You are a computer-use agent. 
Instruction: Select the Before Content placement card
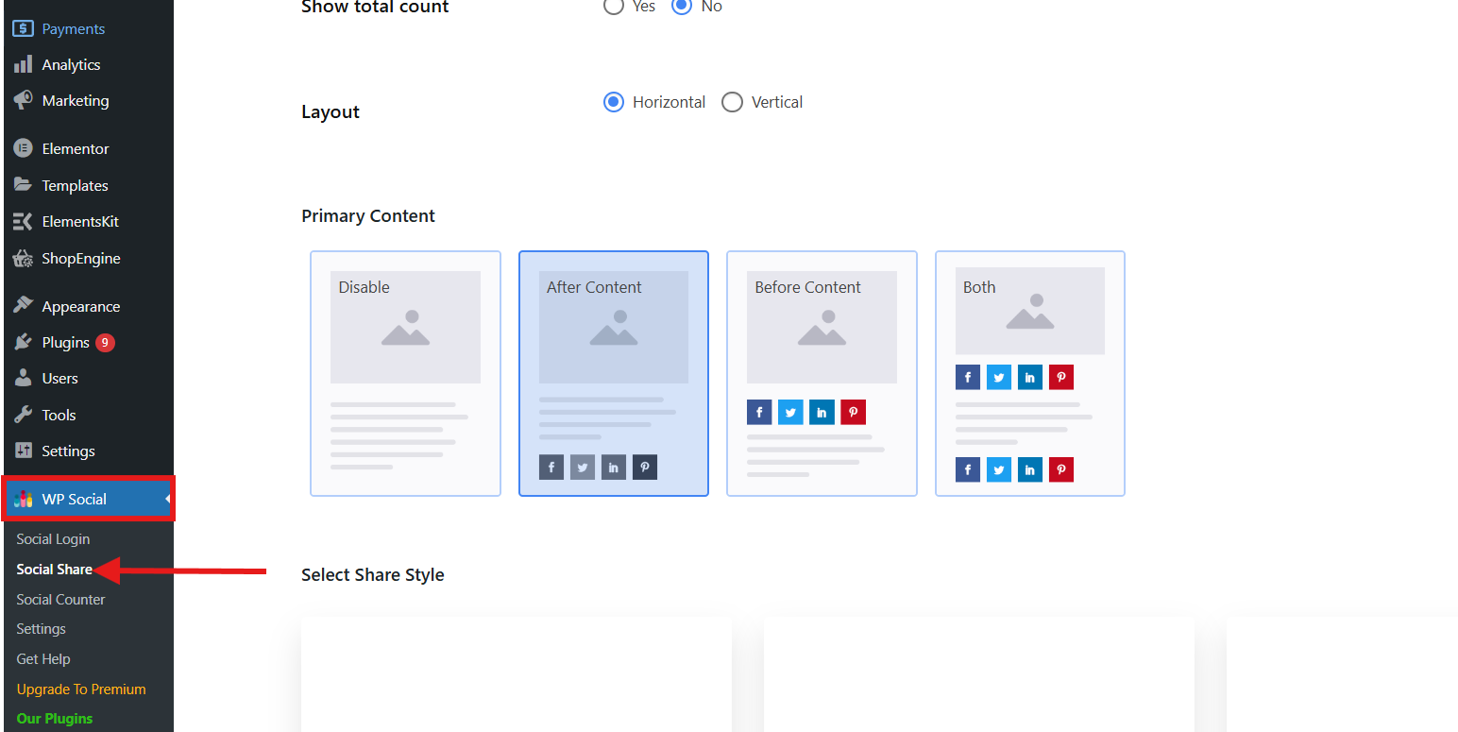click(822, 373)
